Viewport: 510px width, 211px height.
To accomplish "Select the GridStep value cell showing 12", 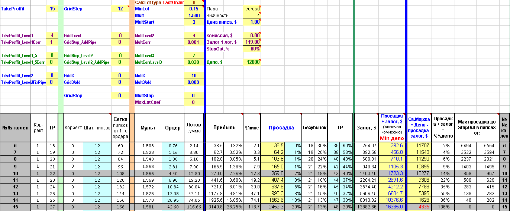I will click(120, 9).
